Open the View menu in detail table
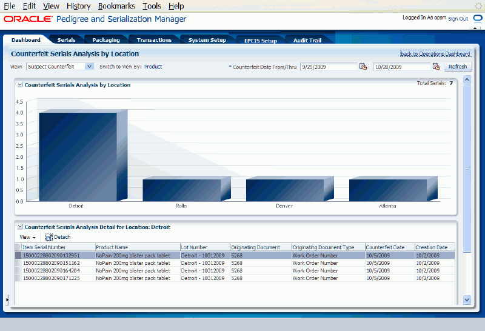The width and height of the screenshot is (485, 331). click(27, 237)
